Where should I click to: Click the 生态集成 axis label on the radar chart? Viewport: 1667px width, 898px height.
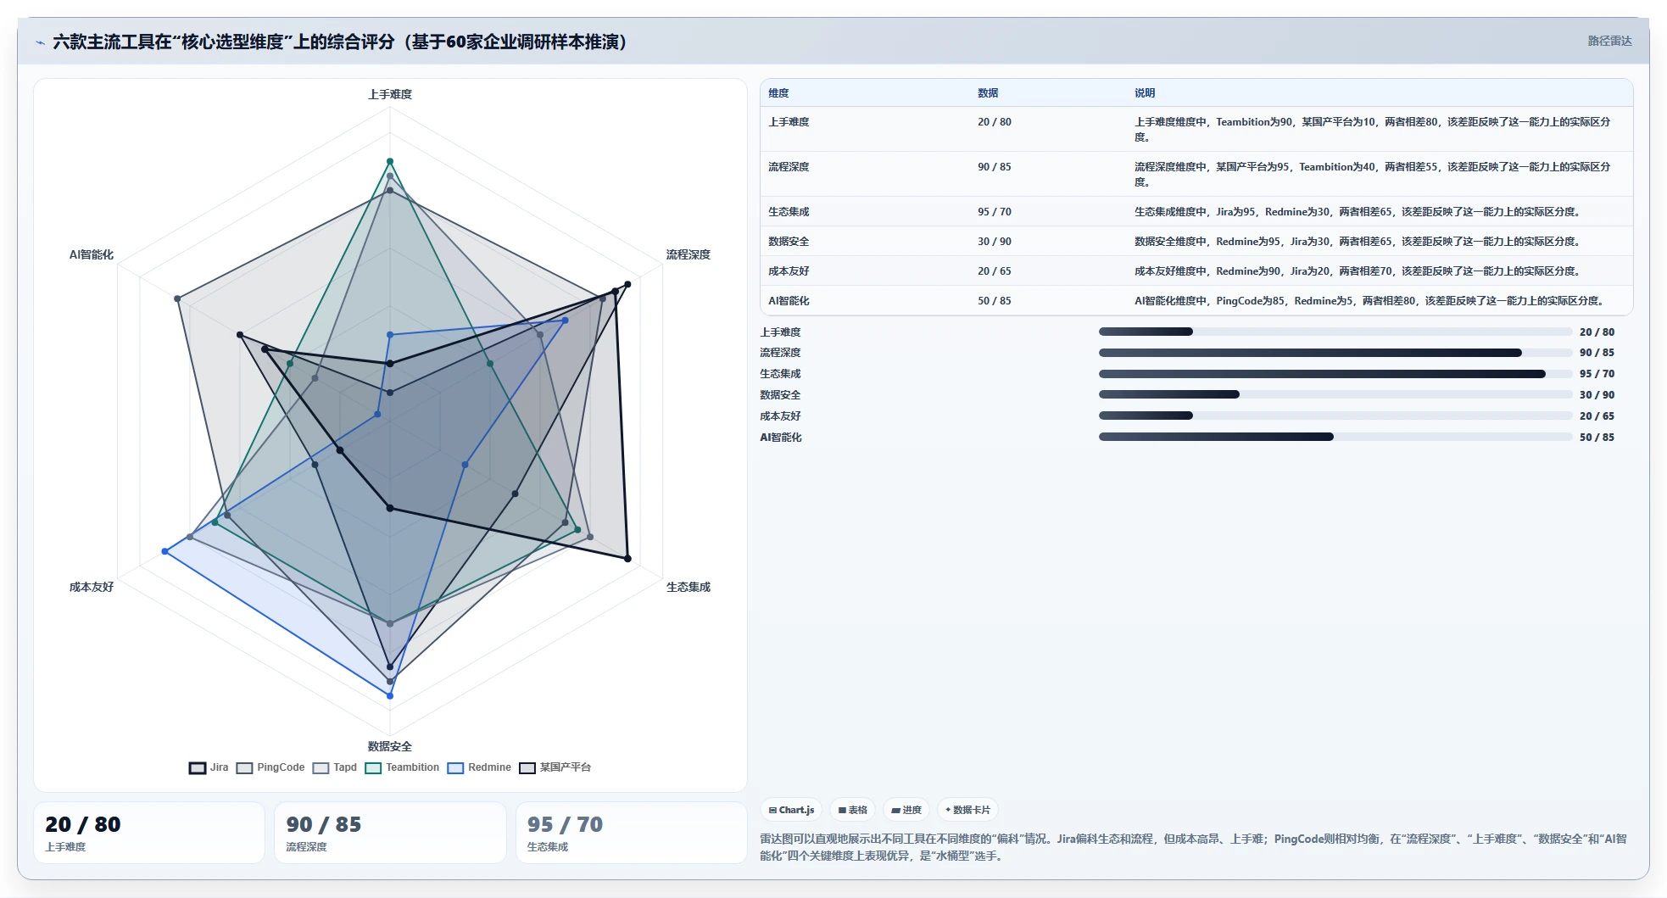click(688, 587)
